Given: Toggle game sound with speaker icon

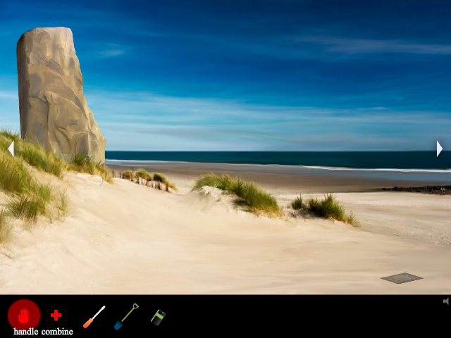Looking at the screenshot, I should pyautogui.click(x=446, y=301).
